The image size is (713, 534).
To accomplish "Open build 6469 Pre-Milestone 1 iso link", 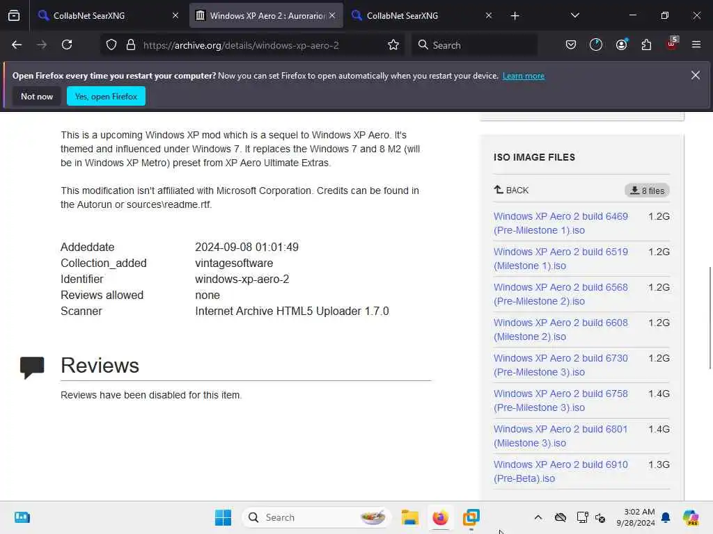I will click(x=561, y=223).
